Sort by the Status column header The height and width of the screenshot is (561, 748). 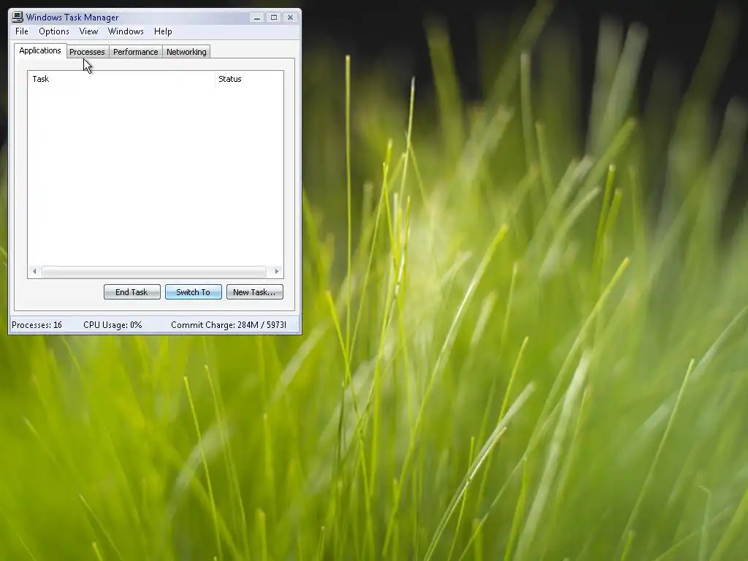coord(249,79)
